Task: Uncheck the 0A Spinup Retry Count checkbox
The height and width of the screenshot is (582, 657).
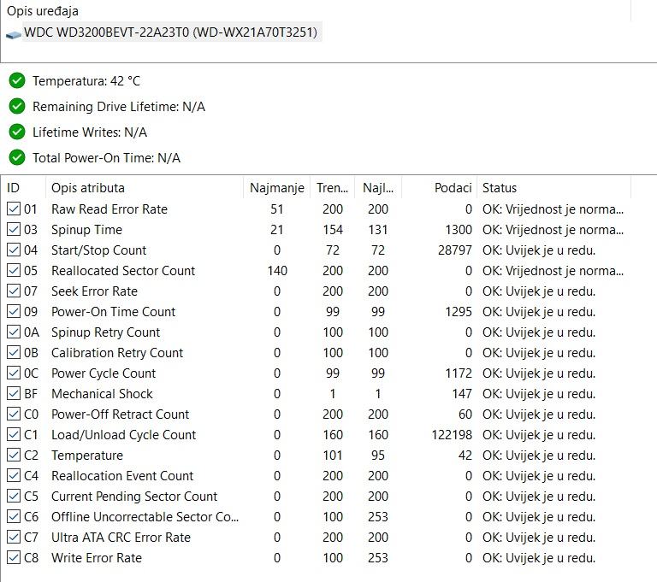Action: 14,332
